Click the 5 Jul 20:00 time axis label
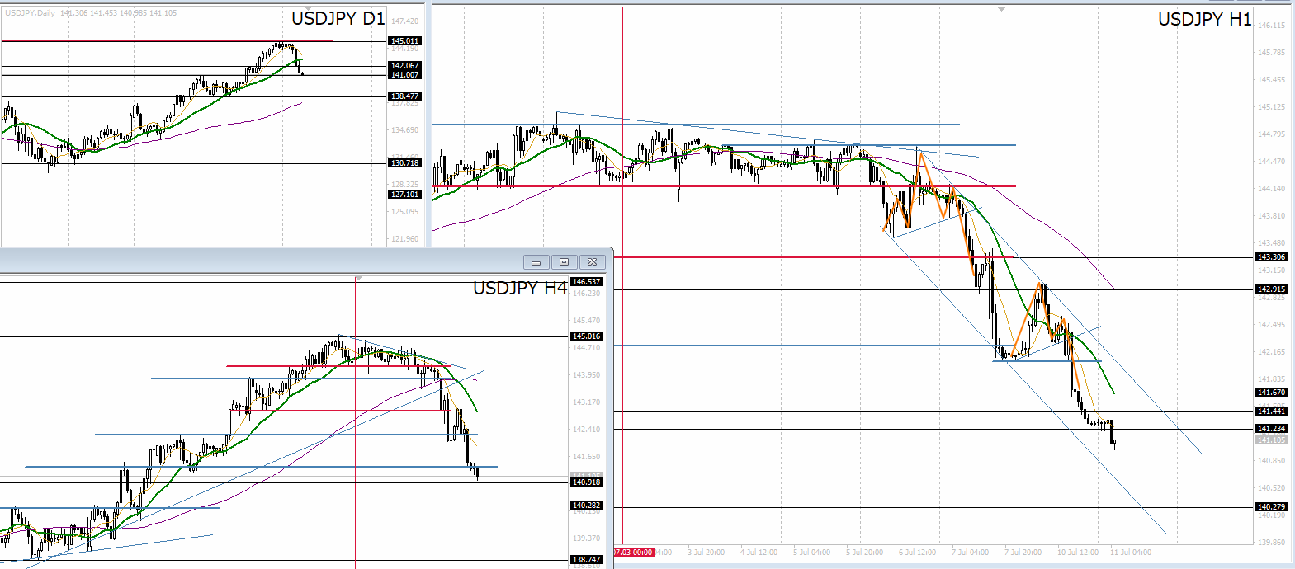 (864, 552)
